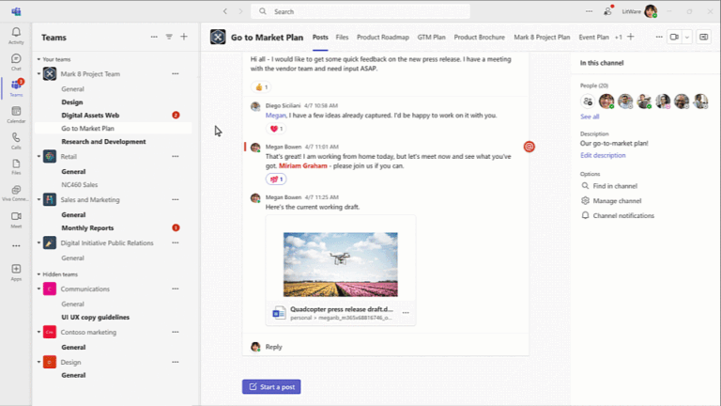Click Reply under the conversation
The height and width of the screenshot is (406, 721).
point(273,347)
